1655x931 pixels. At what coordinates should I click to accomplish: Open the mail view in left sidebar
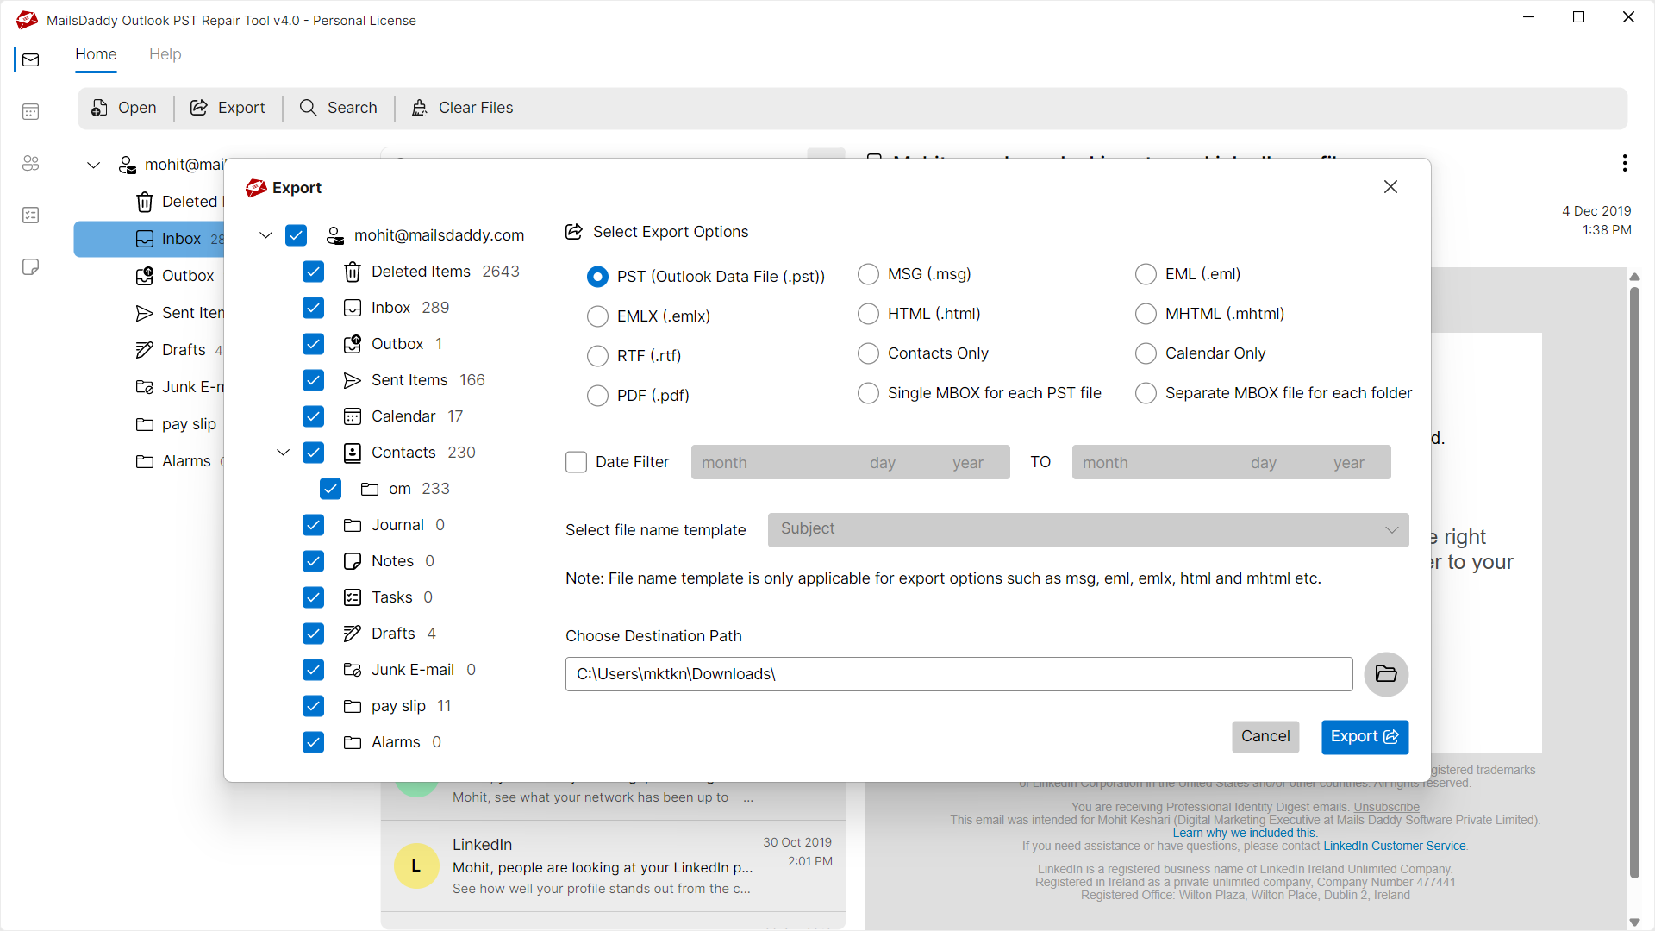pos(31,59)
